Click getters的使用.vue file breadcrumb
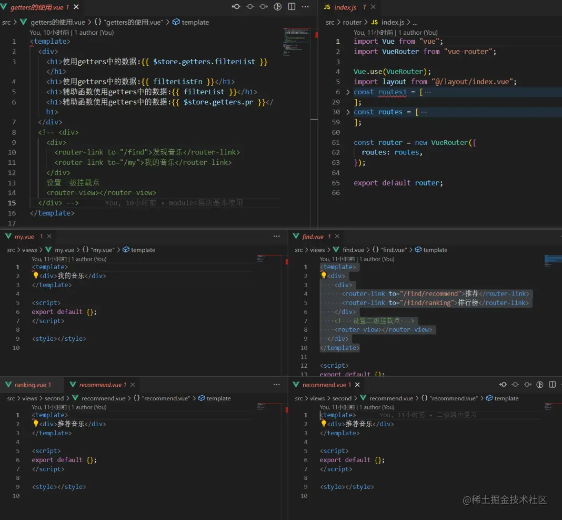This screenshot has width=562, height=520. [58, 22]
